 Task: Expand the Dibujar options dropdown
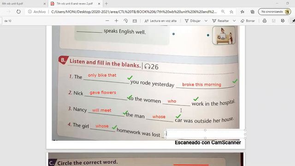206,21
